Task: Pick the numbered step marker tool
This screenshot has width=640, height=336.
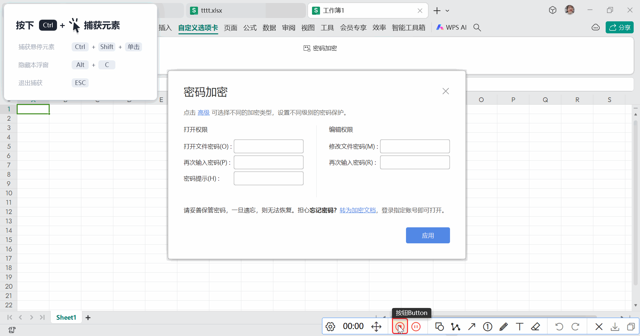Action: (488, 327)
